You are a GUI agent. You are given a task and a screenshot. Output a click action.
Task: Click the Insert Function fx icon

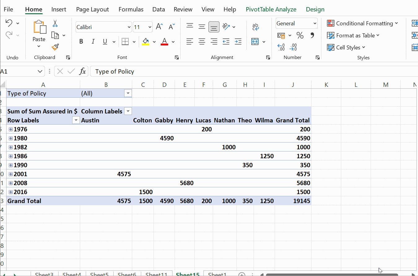pos(82,71)
